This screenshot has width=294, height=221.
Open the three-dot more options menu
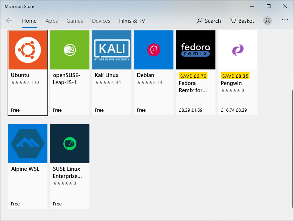pos(285,20)
